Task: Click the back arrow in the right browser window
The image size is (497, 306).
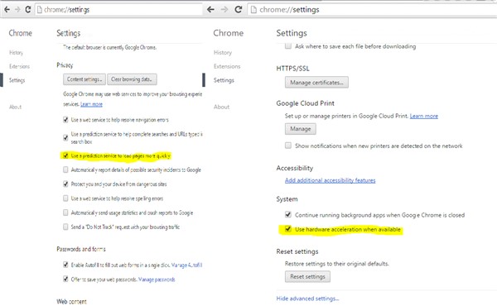Action: click(210, 9)
